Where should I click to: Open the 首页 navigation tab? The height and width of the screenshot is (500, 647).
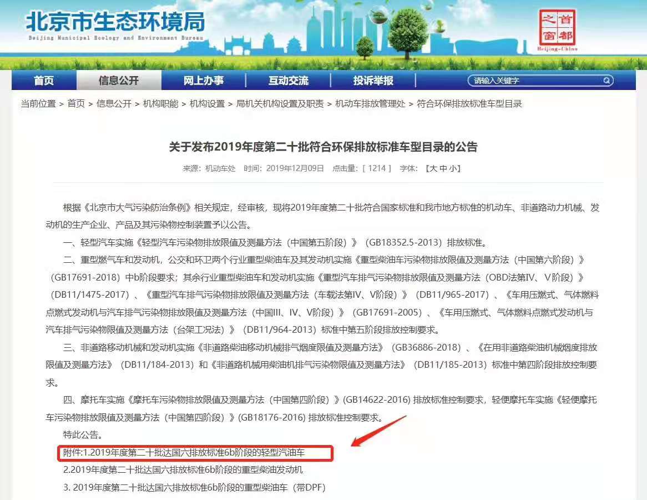pyautogui.click(x=44, y=81)
